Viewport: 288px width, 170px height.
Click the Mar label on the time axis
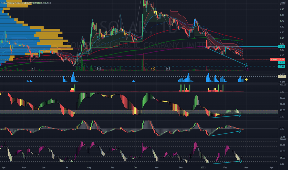point(246,168)
